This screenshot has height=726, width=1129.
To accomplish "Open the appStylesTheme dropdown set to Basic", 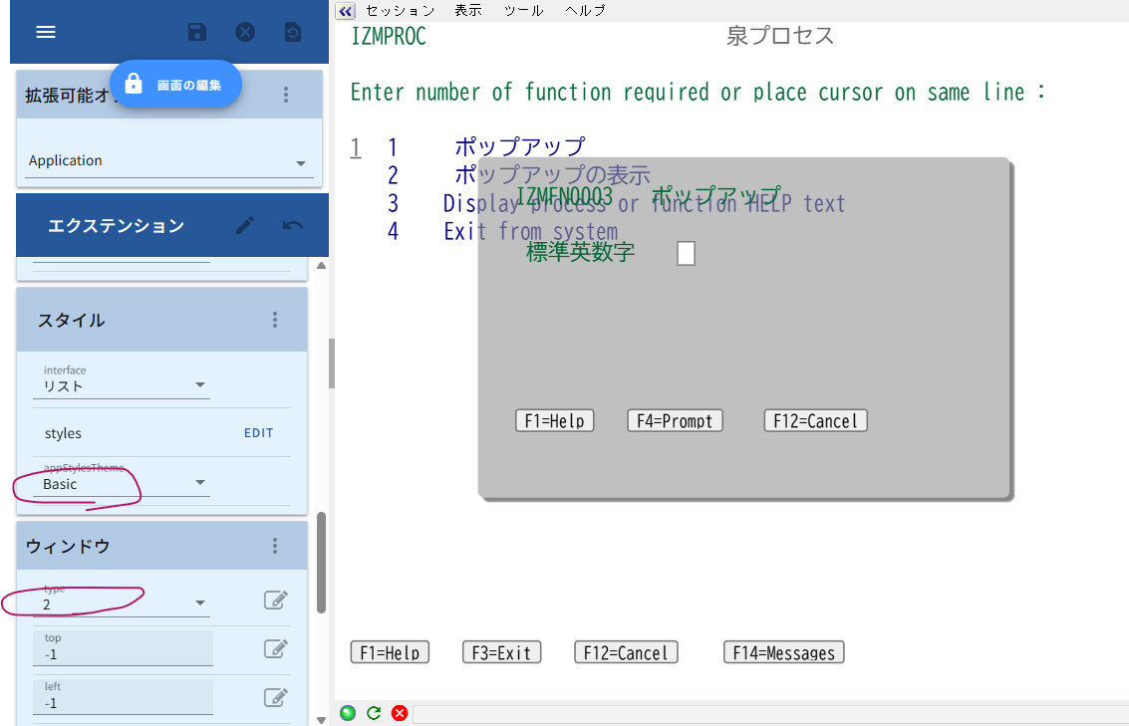I will click(199, 483).
